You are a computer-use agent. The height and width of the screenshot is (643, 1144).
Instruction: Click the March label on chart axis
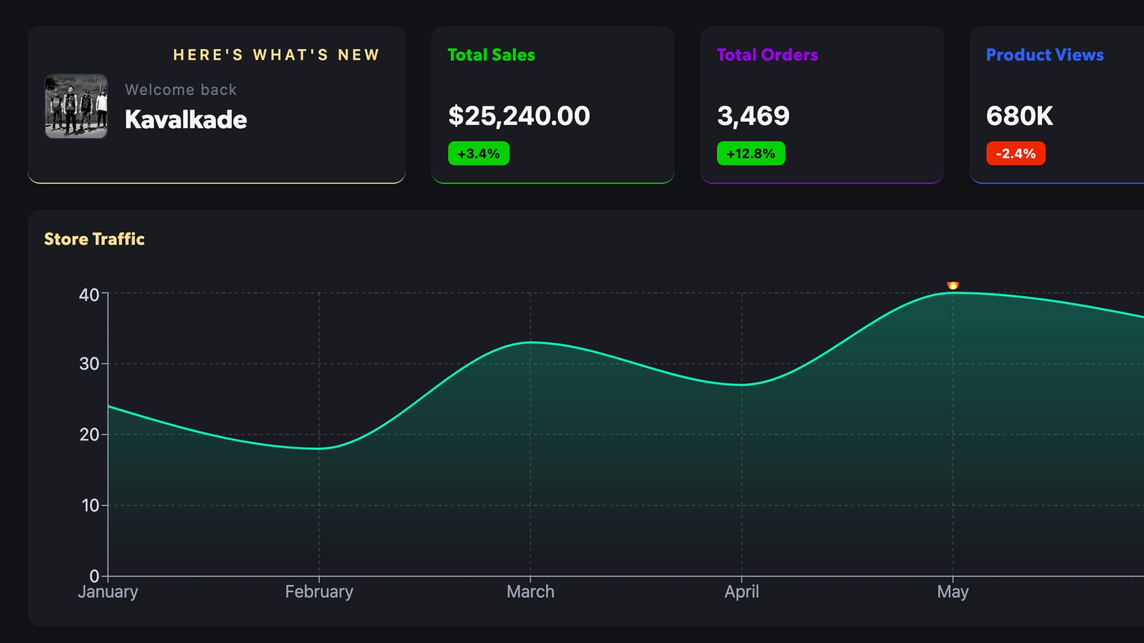530,592
